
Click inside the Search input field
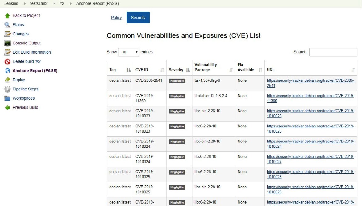(x=332, y=52)
